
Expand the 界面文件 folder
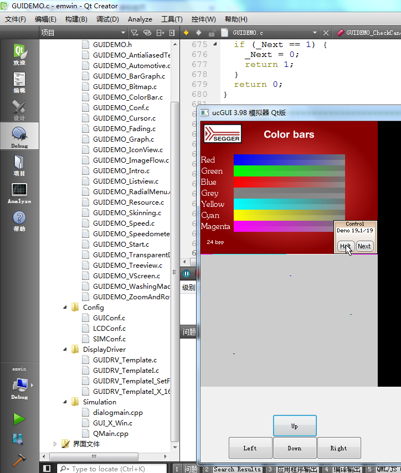click(55, 444)
